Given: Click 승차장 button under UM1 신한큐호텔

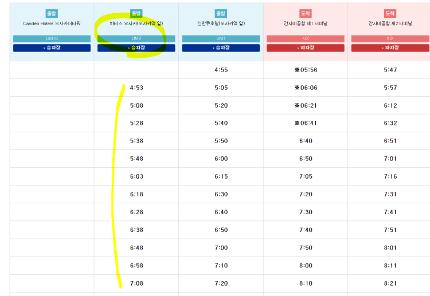Looking at the screenshot, I should (x=221, y=48).
